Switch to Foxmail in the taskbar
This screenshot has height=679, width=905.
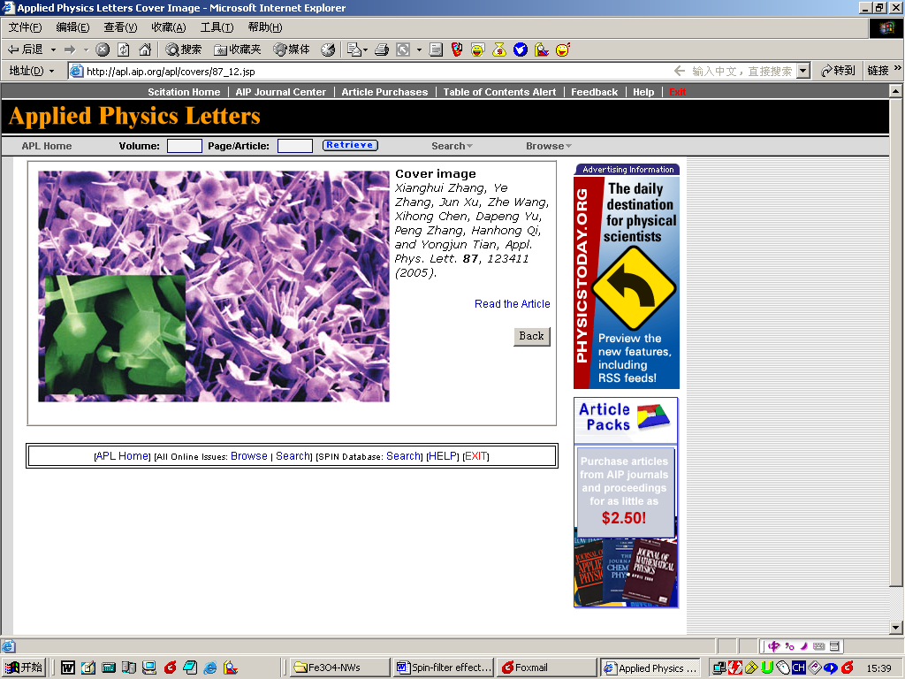(x=546, y=668)
